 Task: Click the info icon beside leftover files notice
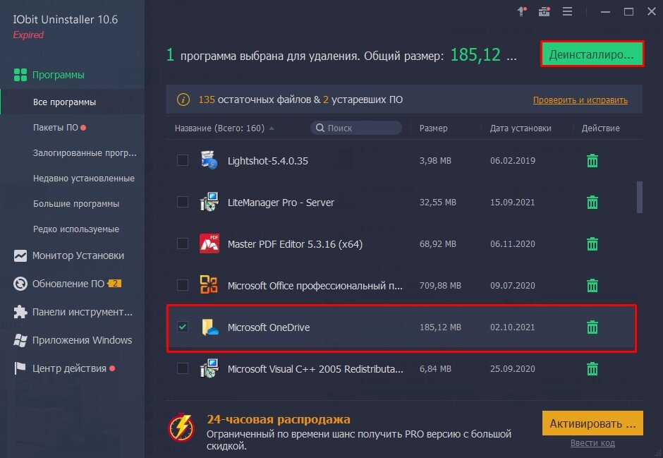[183, 100]
